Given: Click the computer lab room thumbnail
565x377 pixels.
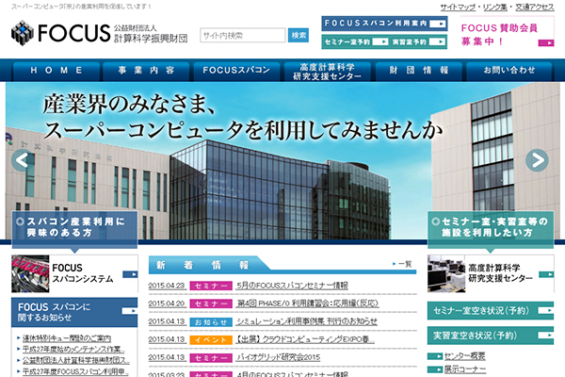Looking at the screenshot, I should (446, 274).
